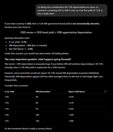Image resolution: width=113 pixels, height=132 pixels.
Task: Click the 10% depreciation cell in table
Action: point(37,115)
